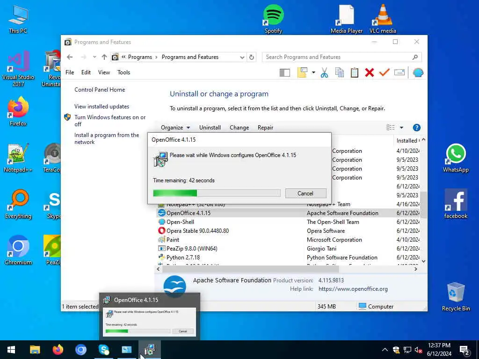Click the horizontal scrollbar of program list
This screenshot has width=479, height=359.
tap(251, 269)
